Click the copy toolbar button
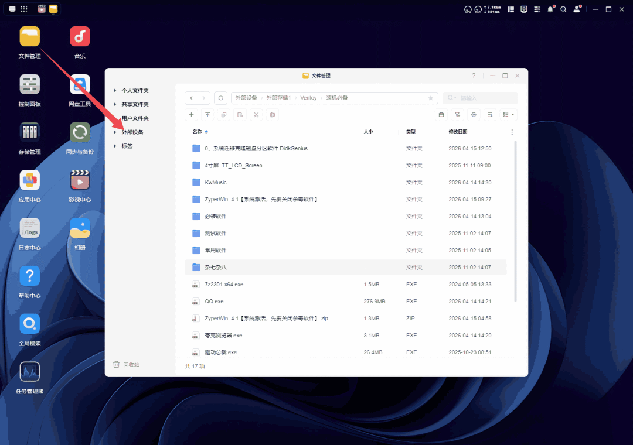633x445 pixels. pos(224,115)
